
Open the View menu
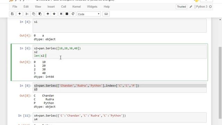click(38, 7)
